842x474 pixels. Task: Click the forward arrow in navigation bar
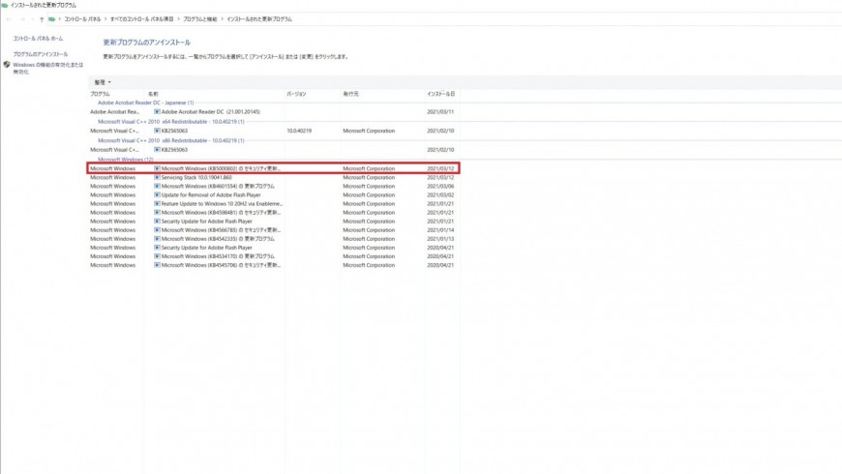tap(22, 19)
